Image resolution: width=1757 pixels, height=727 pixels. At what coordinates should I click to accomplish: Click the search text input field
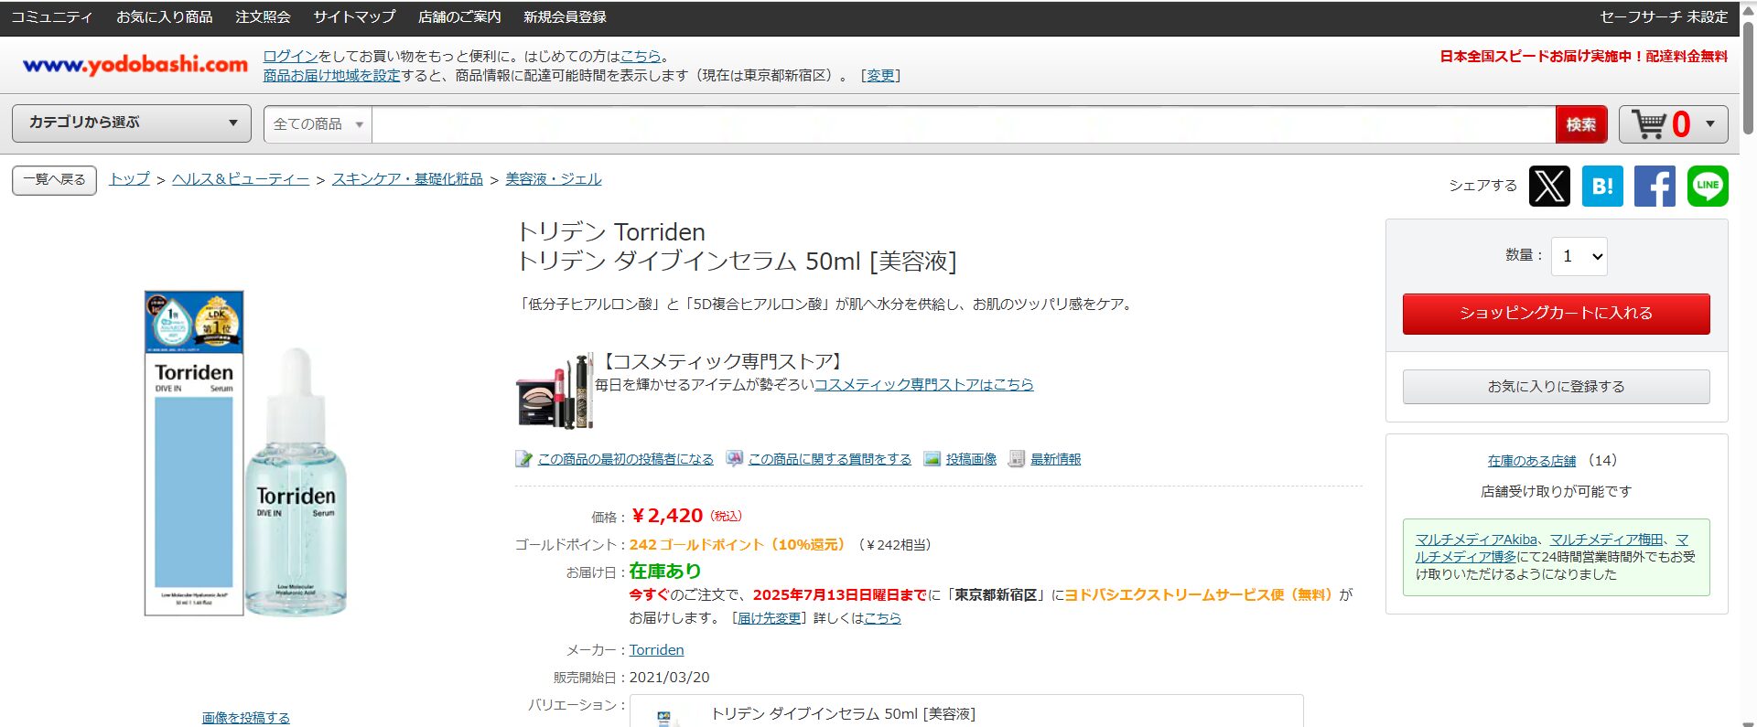[964, 124]
